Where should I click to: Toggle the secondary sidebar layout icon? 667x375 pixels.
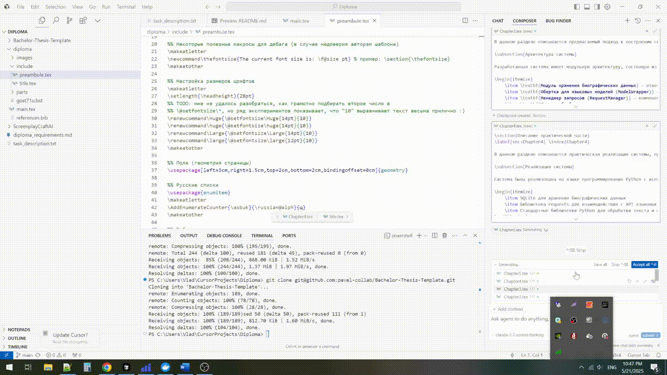[597, 7]
